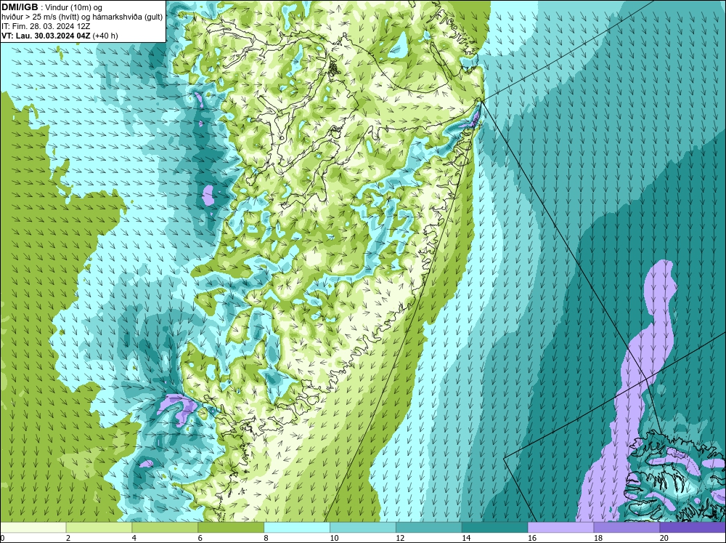Click the 6–8 m/s dark green legend swatch

pyautogui.click(x=231, y=527)
